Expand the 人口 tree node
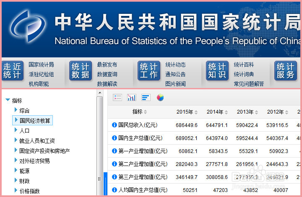The height and width of the screenshot is (197, 302). pyautogui.click(x=16, y=130)
